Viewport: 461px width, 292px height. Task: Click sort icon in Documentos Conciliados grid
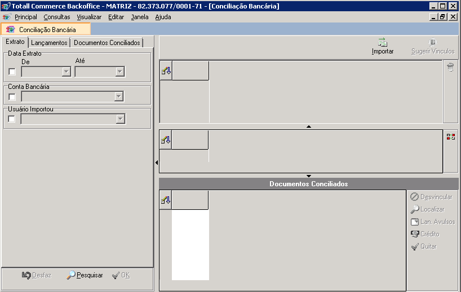166,200
